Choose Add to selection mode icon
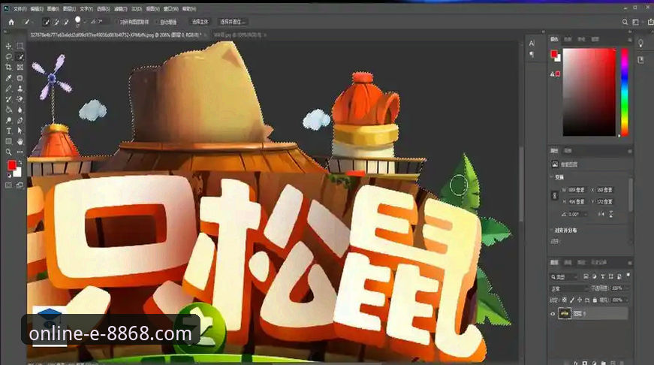 point(56,22)
